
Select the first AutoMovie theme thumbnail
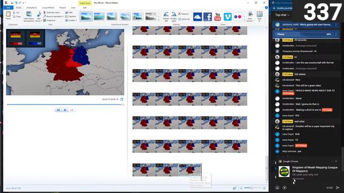[x=86, y=17]
